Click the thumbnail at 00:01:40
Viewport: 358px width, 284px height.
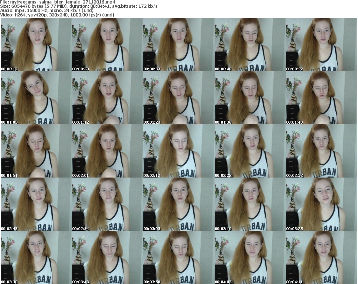tap(321, 98)
